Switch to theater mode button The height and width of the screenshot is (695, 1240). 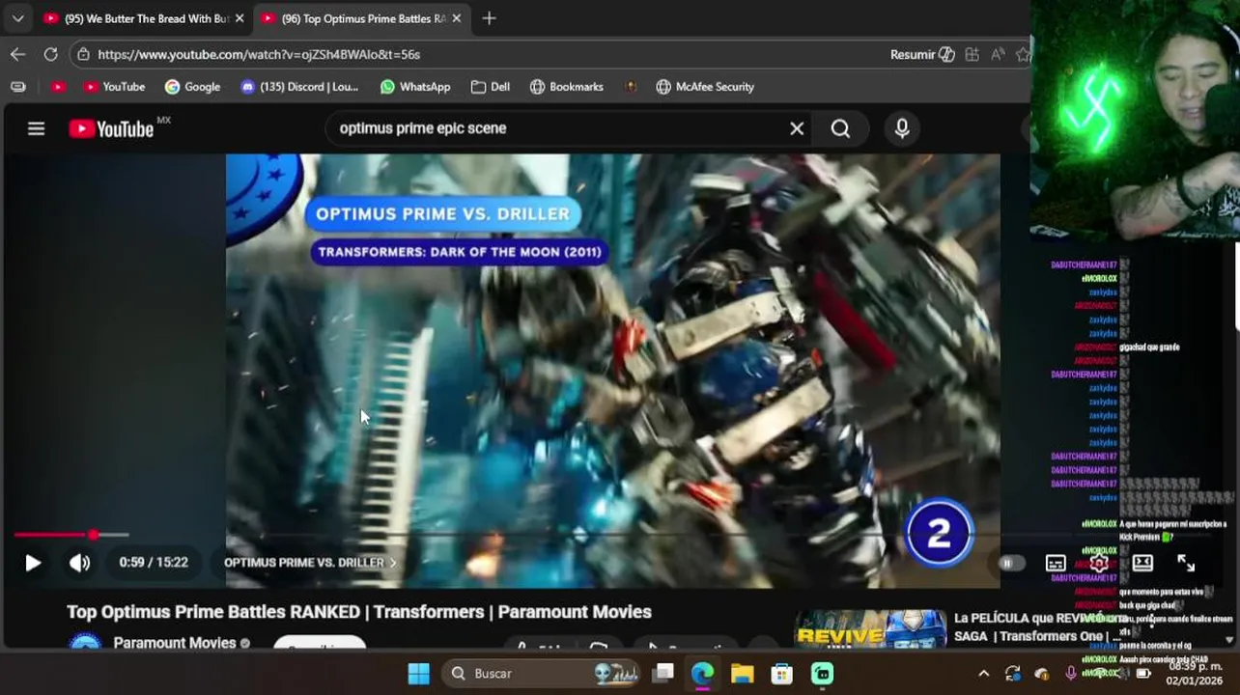tap(1142, 563)
